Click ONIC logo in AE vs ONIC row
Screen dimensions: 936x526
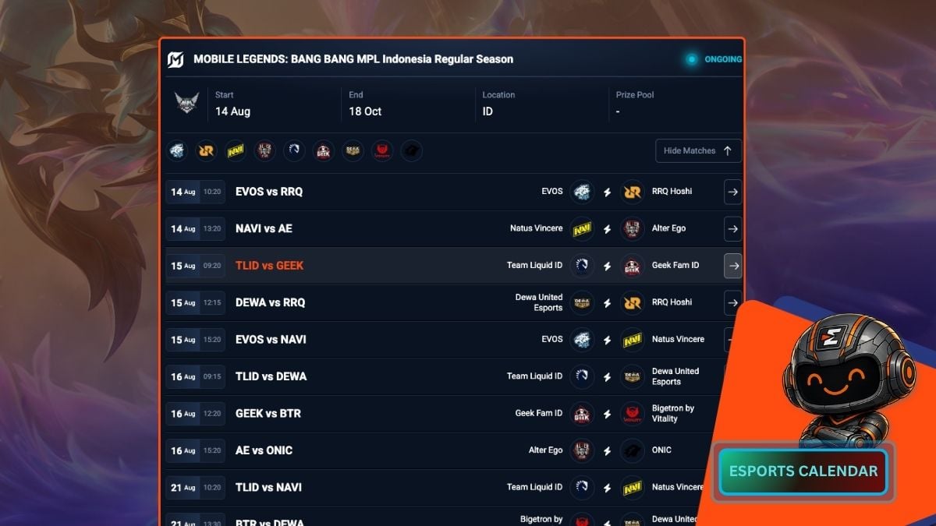632,450
